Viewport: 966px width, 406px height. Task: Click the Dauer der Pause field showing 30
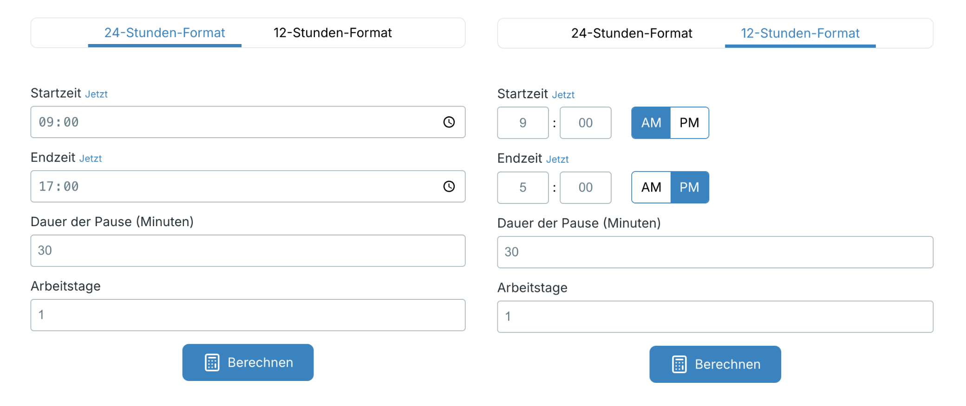pos(248,251)
